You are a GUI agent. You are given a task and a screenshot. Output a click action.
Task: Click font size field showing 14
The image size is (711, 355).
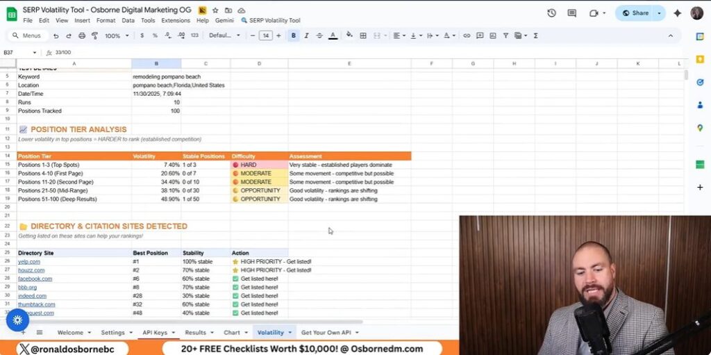266,35
